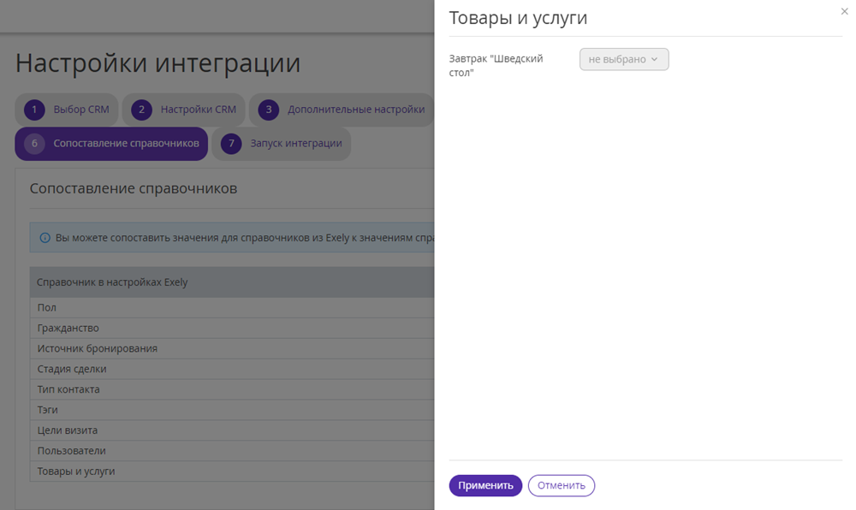The height and width of the screenshot is (510, 856).
Task: Select the Товары и услуги row
Action: click(x=232, y=471)
